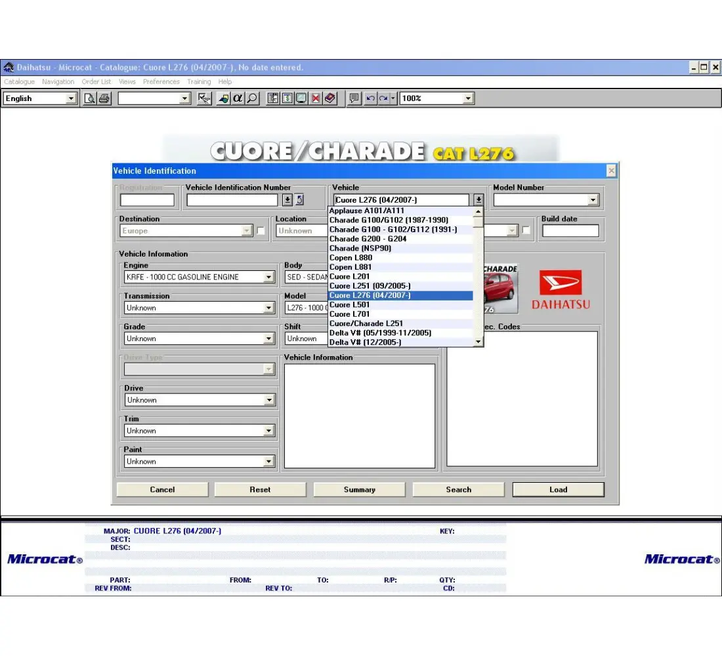
Task: Close the Vehicle Identification dialog
Action: point(611,171)
